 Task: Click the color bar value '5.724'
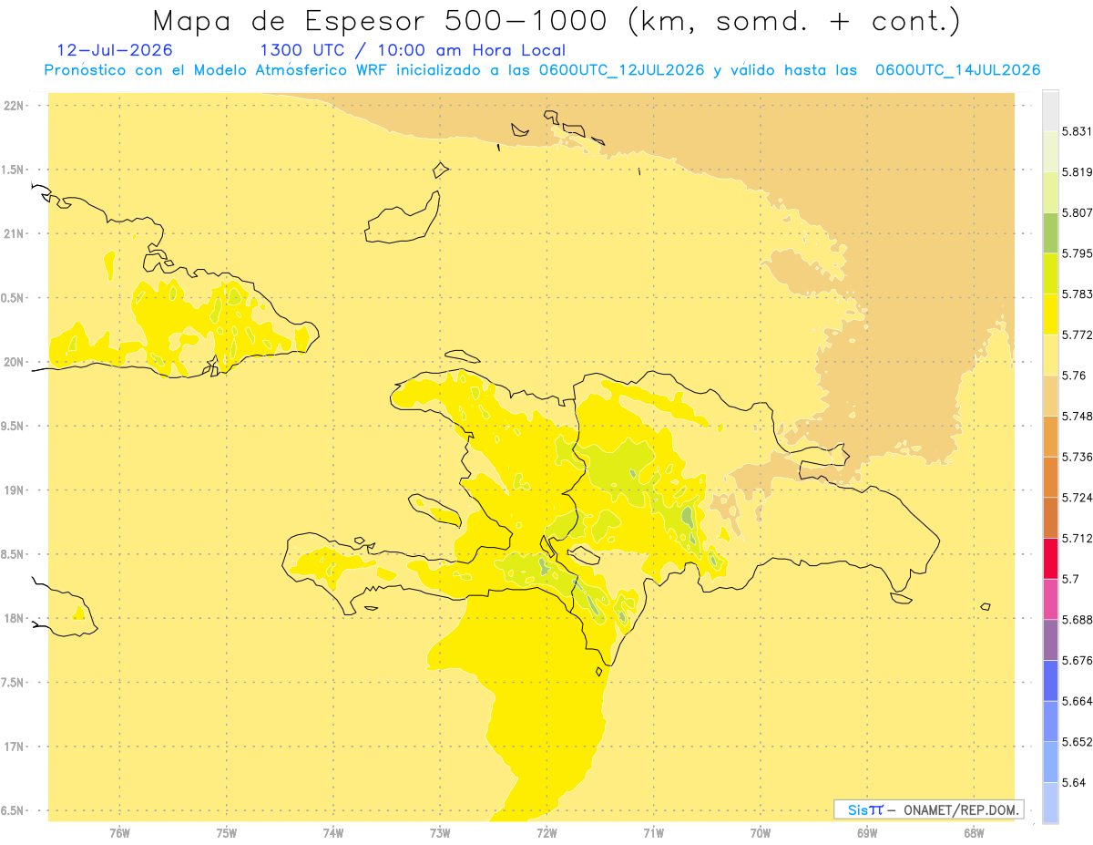(1077, 498)
